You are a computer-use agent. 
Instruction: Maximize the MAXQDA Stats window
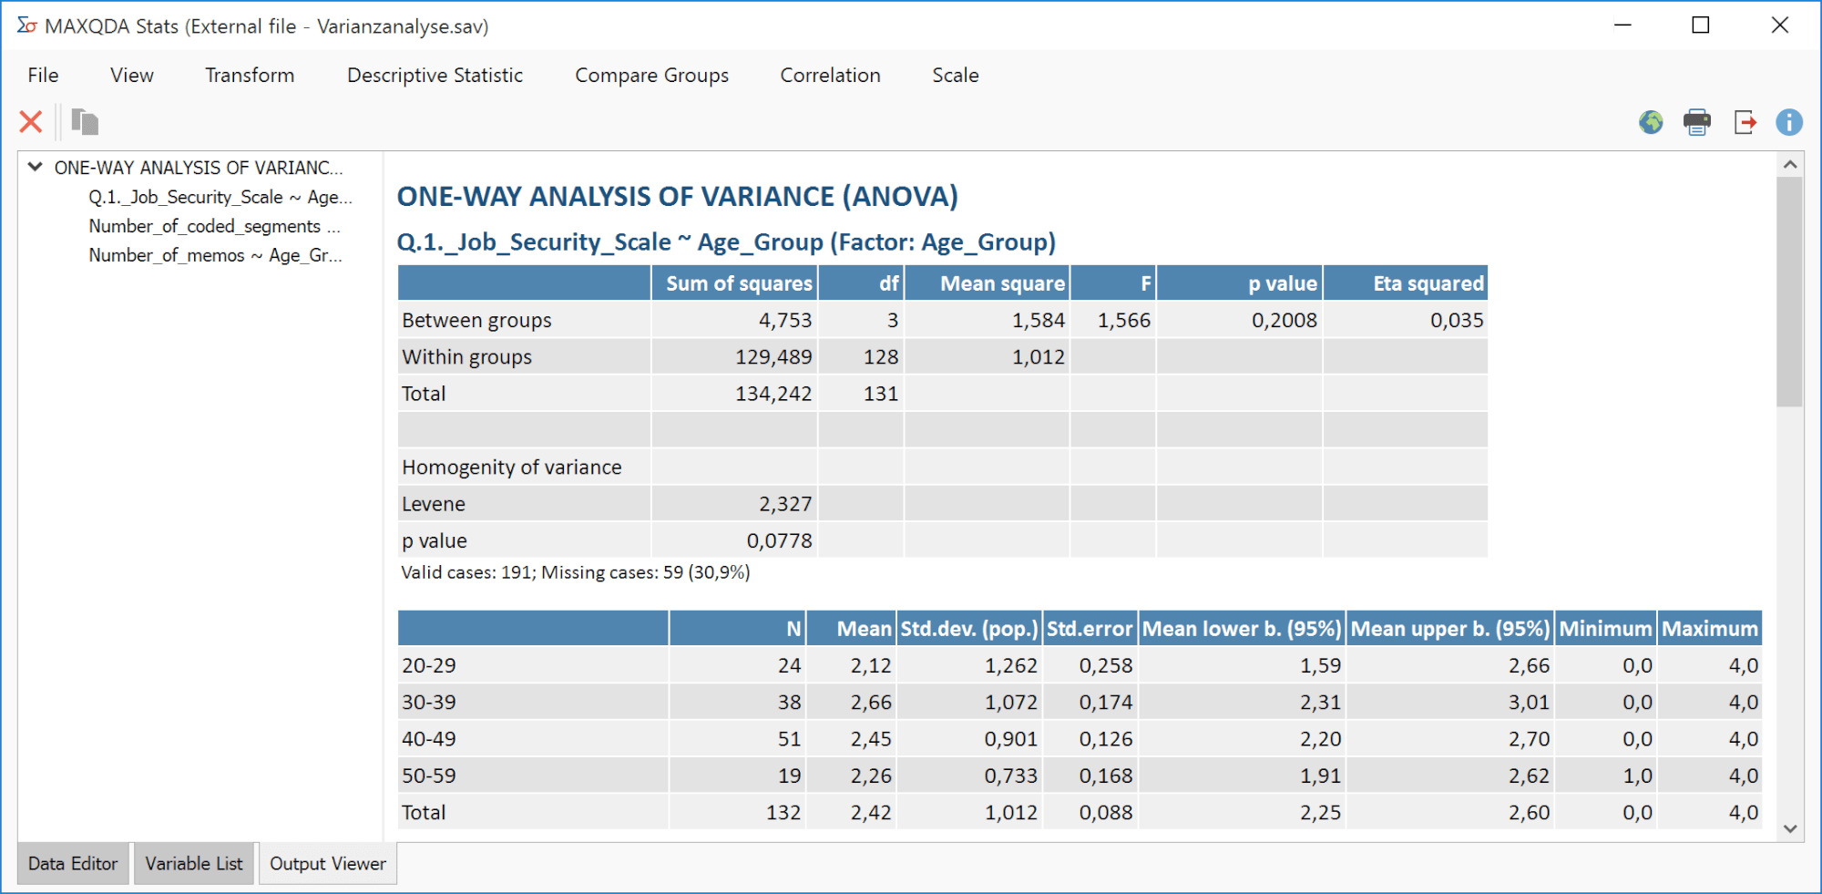click(1700, 26)
